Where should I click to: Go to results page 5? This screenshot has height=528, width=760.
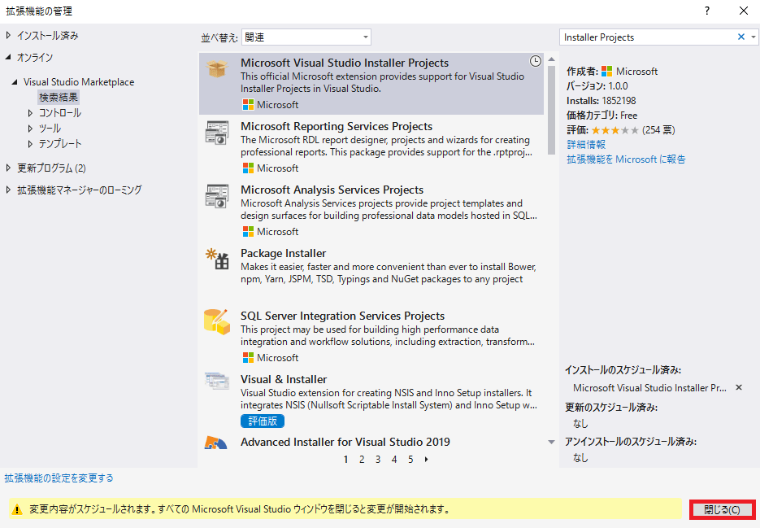click(410, 459)
